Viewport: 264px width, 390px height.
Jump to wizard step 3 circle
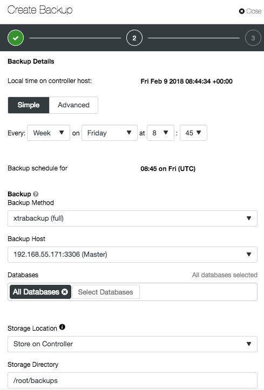253,38
